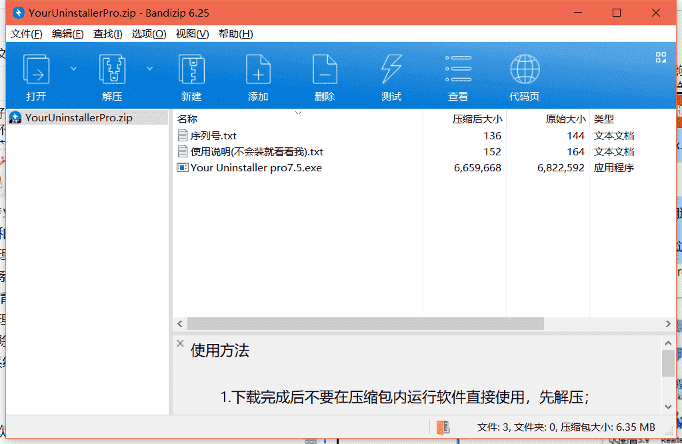Image resolution: width=682 pixels, height=444 pixels.
Task: Click compressed size 6,659,668 cell
Action: [477, 168]
